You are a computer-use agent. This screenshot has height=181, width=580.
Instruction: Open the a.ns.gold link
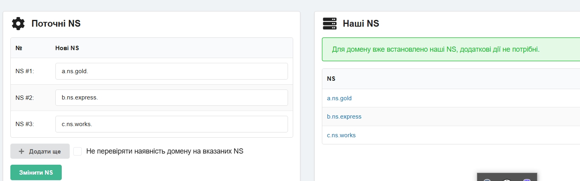339,98
